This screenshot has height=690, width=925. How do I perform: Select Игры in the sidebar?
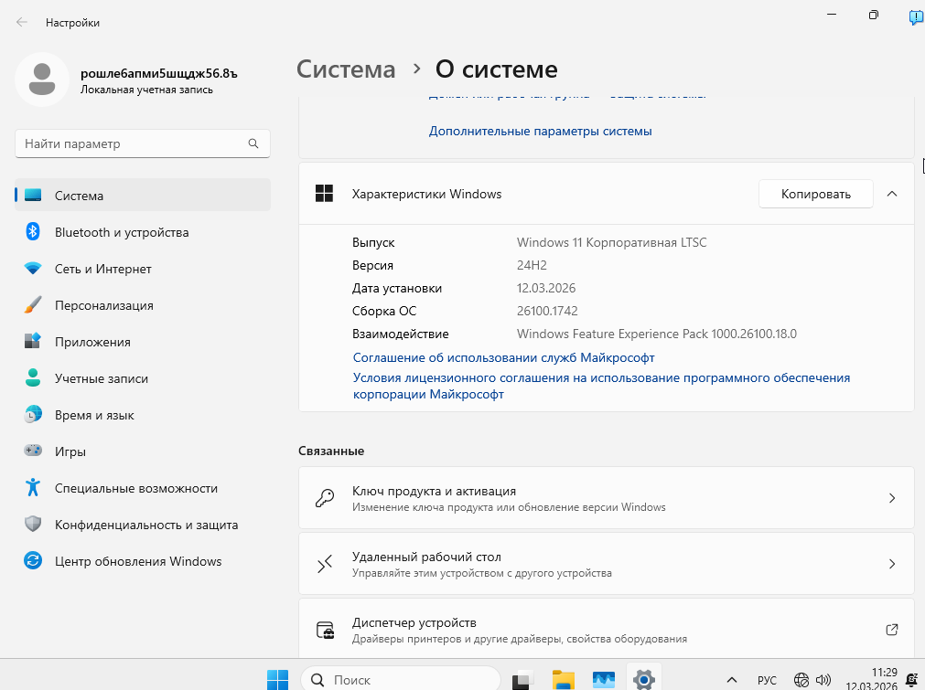point(70,451)
